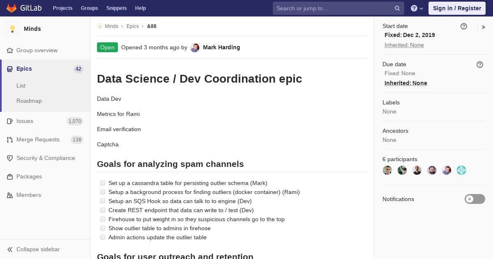This screenshot has height=259, width=493.
Task: Open the Snippets menu item
Action: click(116, 8)
